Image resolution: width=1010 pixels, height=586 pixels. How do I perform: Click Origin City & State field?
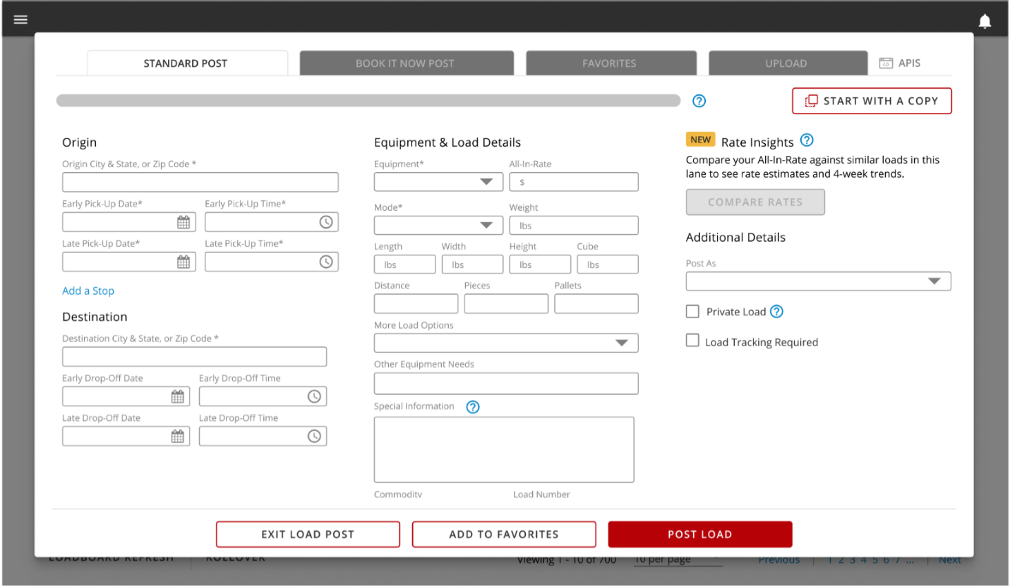(x=200, y=182)
